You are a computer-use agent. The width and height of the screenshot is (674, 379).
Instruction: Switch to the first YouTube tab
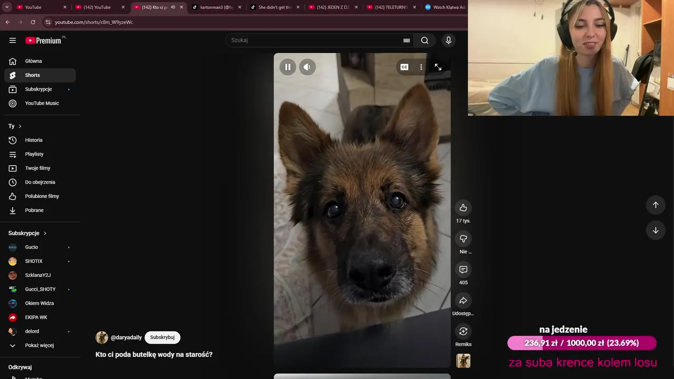[x=42, y=7]
